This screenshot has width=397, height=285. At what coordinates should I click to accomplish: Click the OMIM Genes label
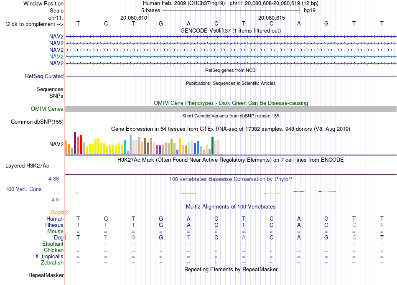click(x=47, y=109)
